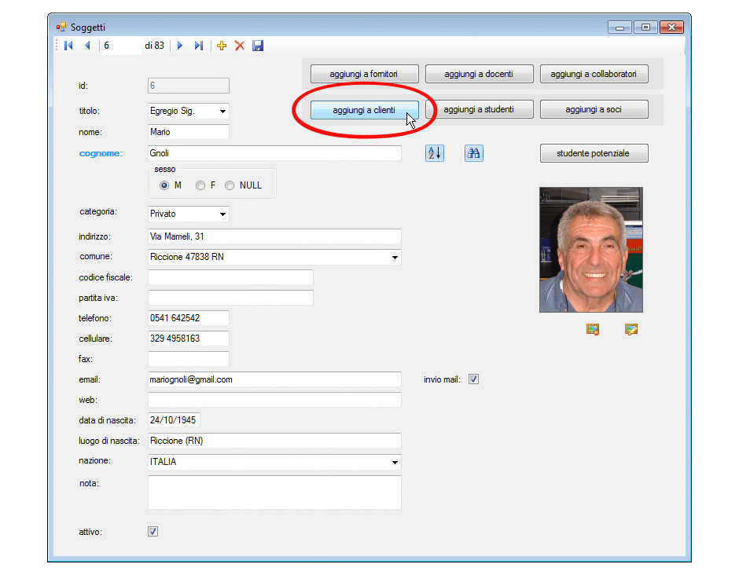Click the telefono field

[189, 318]
